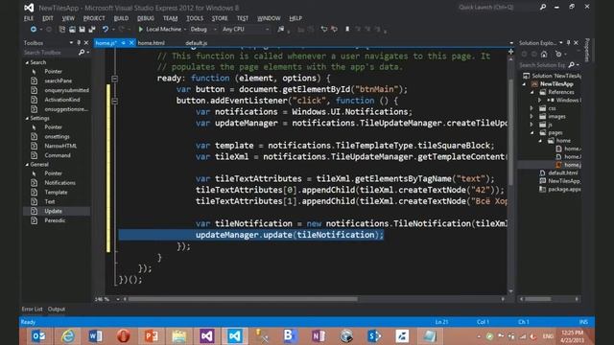Click the Toolbox search magnifier icon
This screenshot has width=614, height=345.
click(82, 52)
